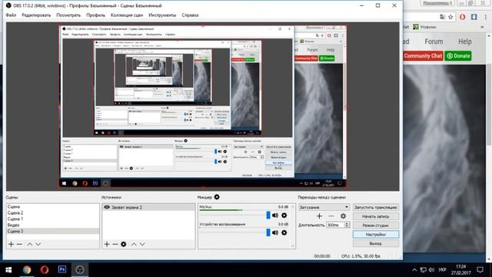Open Photoshop from the taskbar
This screenshot has width=492, height=277.
[x=62, y=270]
